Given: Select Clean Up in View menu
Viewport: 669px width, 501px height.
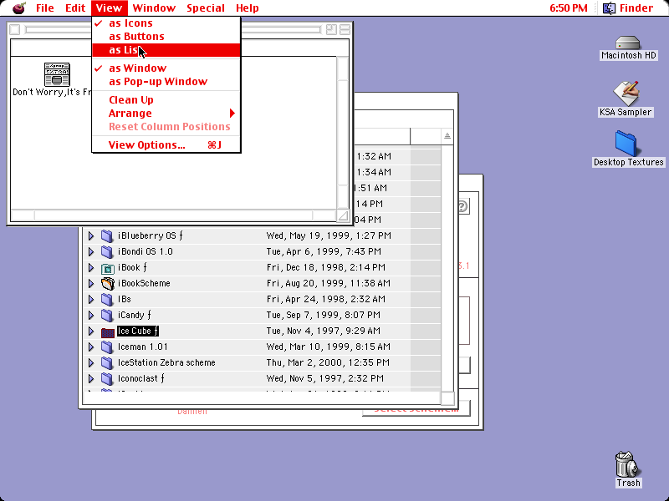Looking at the screenshot, I should pos(166,100).
